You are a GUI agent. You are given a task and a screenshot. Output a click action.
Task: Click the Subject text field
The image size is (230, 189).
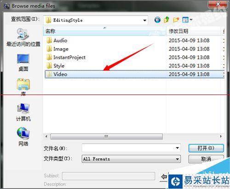pyautogui.click(x=109, y=176)
